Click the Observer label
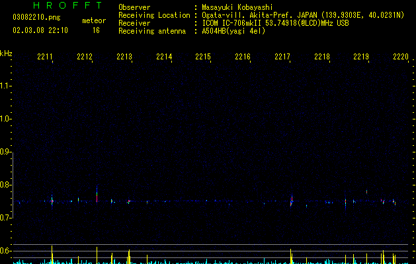 [x=134, y=7]
